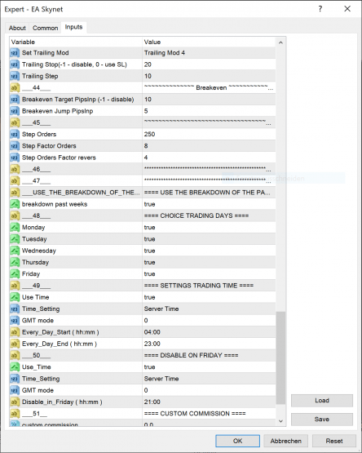The height and width of the screenshot is (453, 362).
Task: Click the ab icon beside Every_Day_Start
Action: (15, 332)
